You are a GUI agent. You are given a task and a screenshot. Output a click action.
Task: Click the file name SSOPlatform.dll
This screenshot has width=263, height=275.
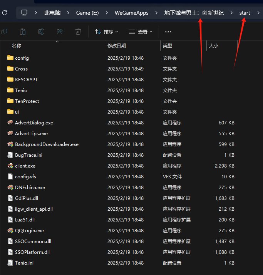point(32,252)
